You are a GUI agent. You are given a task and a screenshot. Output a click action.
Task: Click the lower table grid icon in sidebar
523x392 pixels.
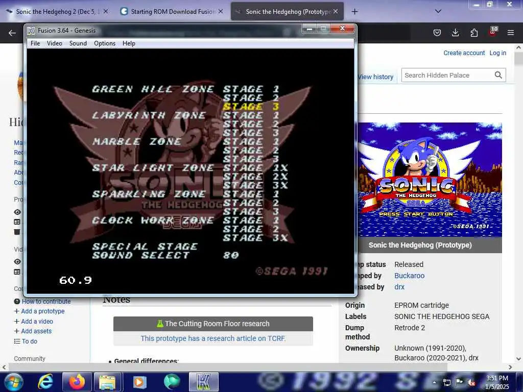tap(17, 272)
